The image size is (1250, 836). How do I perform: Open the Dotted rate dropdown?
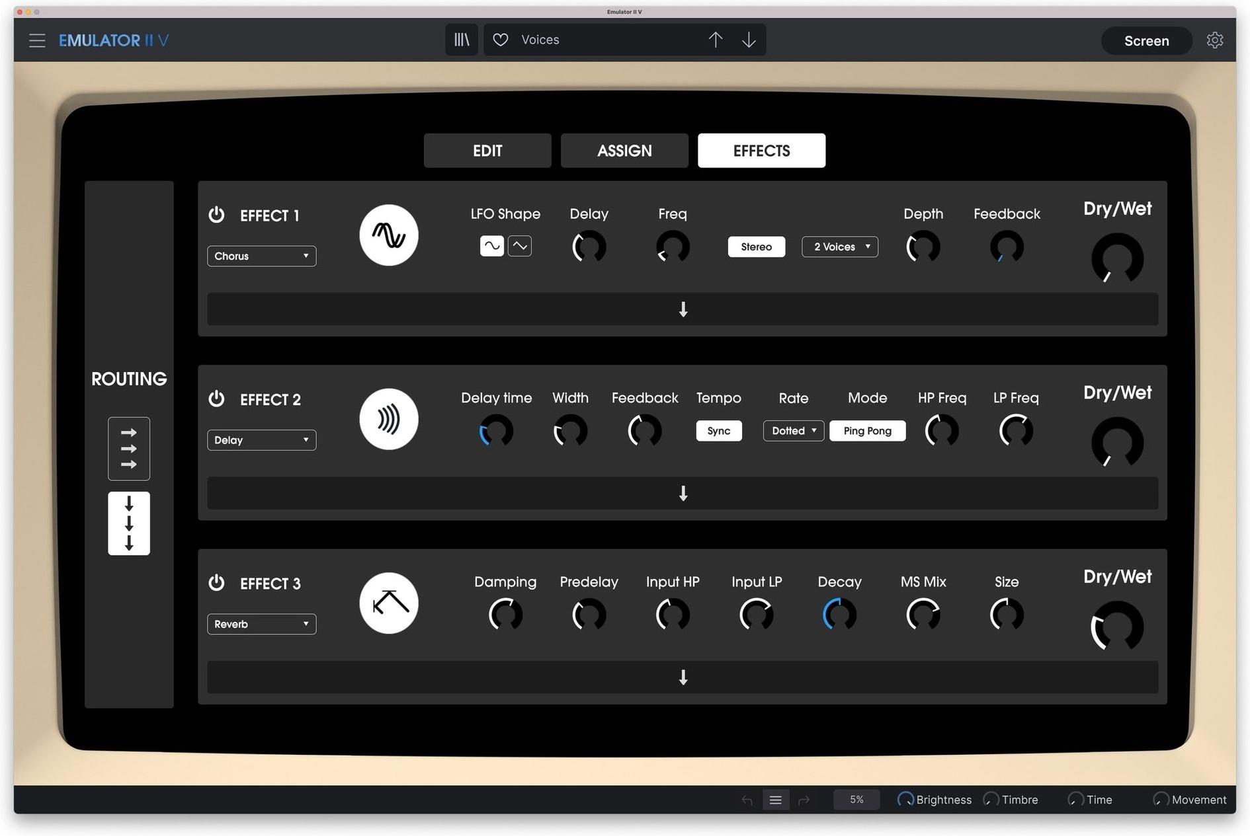pyautogui.click(x=793, y=430)
